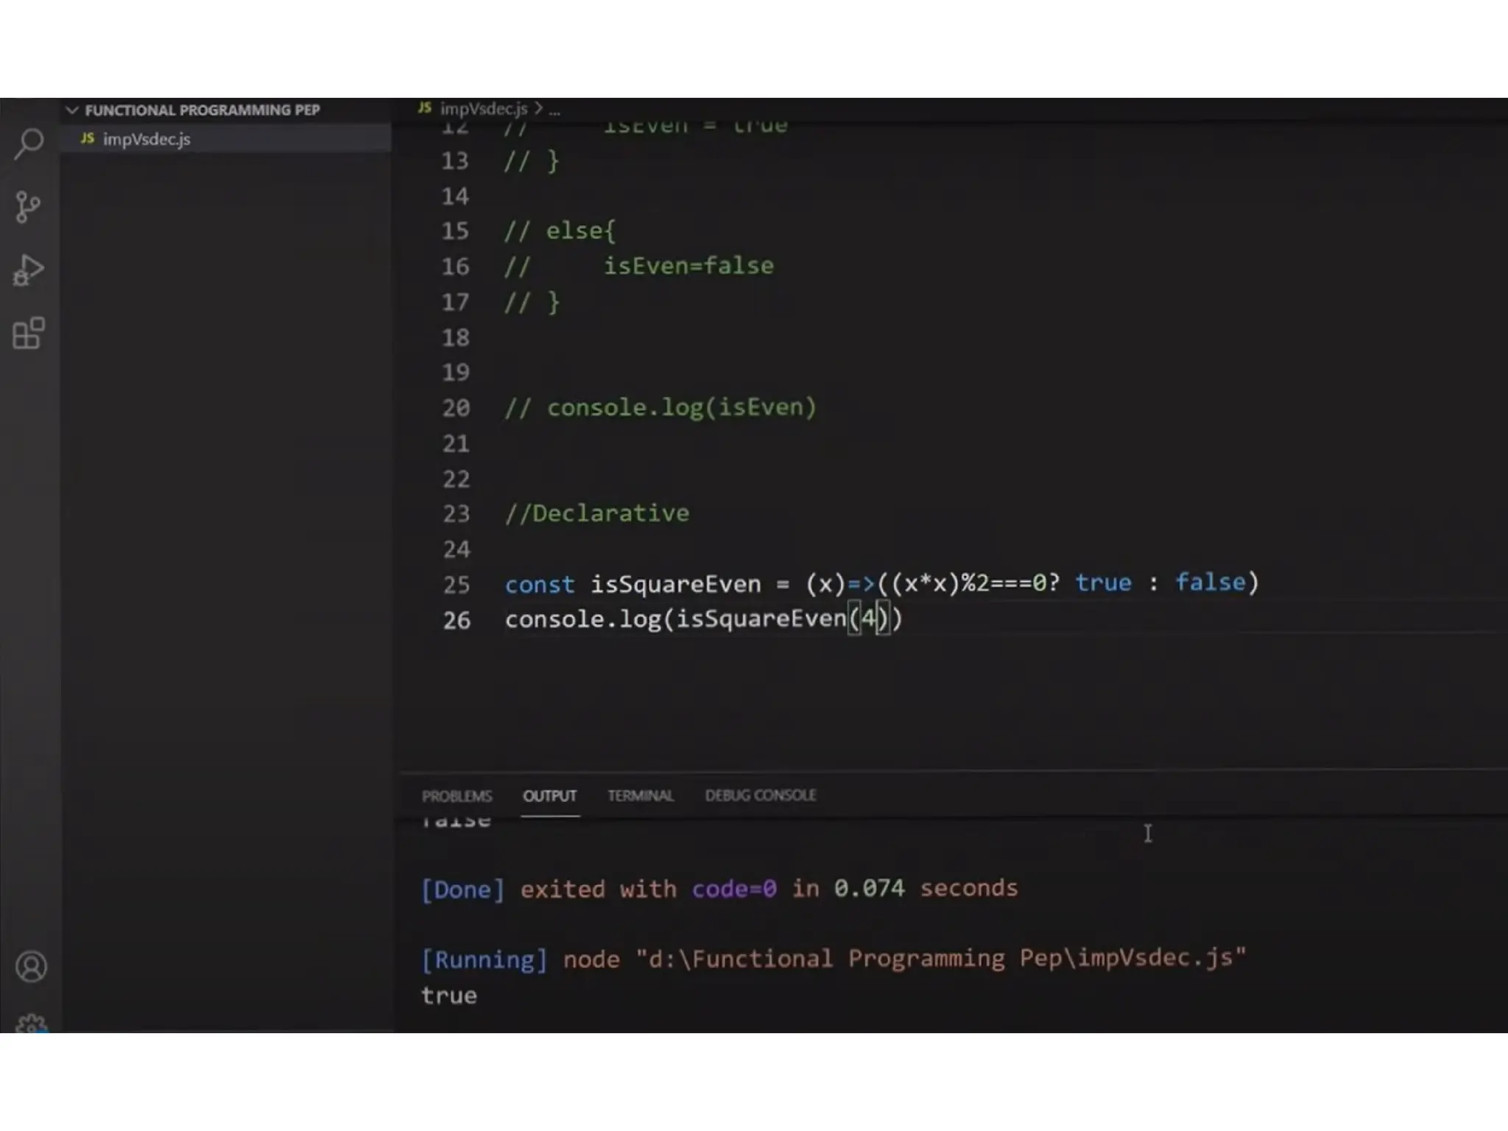Click the Manage gear icon
The width and height of the screenshot is (1508, 1131).
pyautogui.click(x=31, y=1023)
